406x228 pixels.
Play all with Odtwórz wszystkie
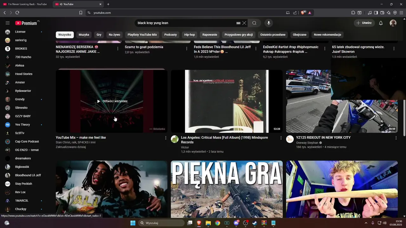[112, 101]
